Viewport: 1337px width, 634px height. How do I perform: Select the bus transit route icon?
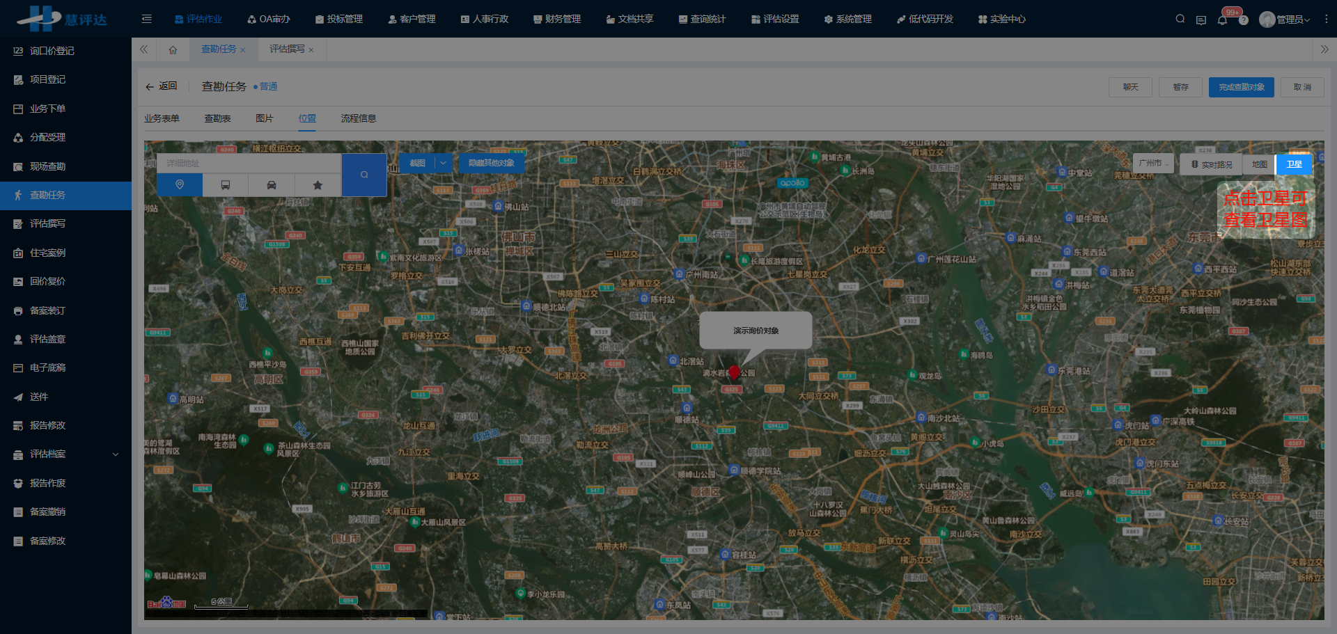(x=226, y=185)
